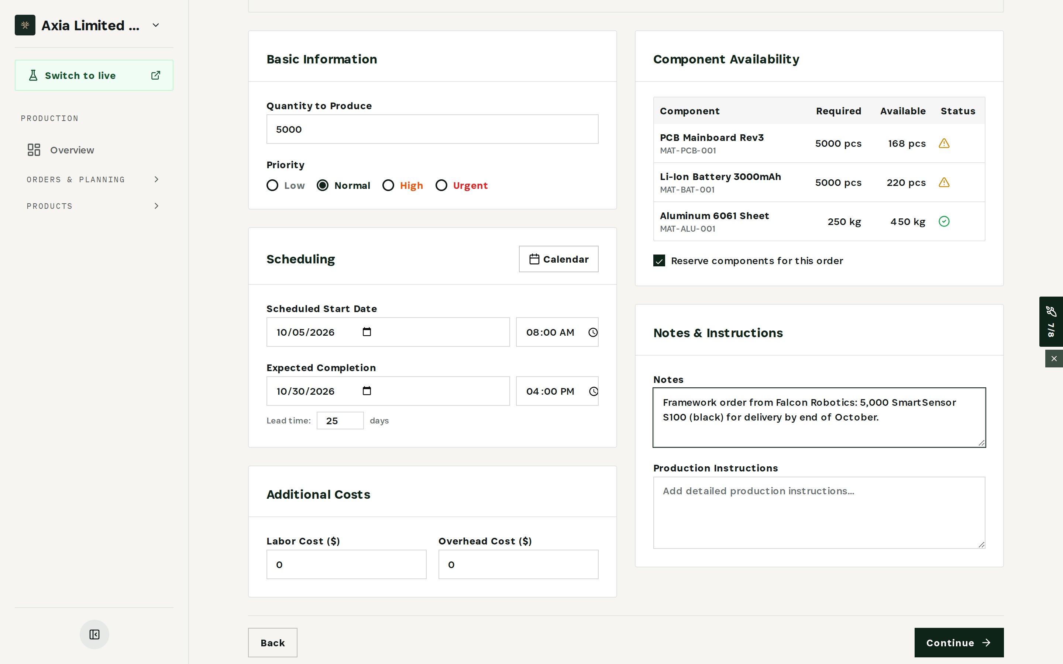This screenshot has width=1063, height=664.
Task: Uncheck Reserve components for this order
Action: point(659,260)
